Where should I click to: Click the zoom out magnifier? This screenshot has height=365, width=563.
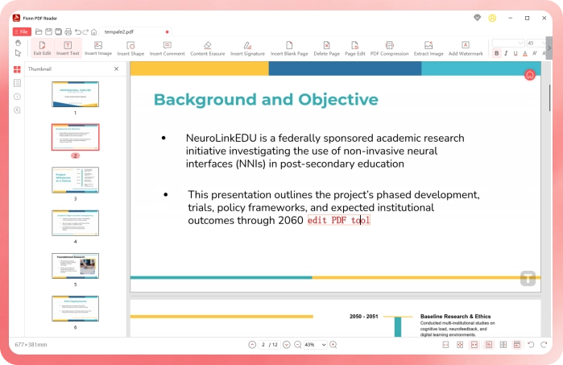click(298, 345)
